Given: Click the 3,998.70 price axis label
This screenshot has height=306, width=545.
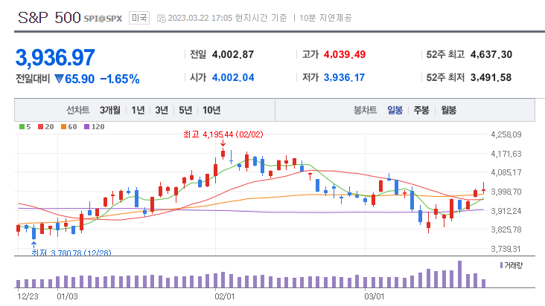Looking at the screenshot, I should [x=506, y=192].
